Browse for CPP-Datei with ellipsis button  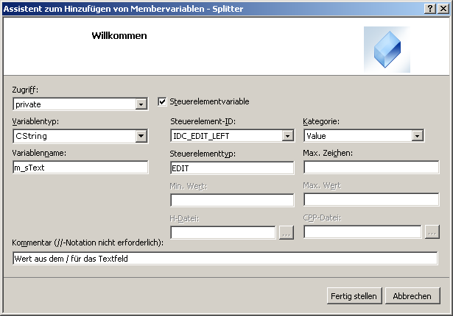point(432,232)
